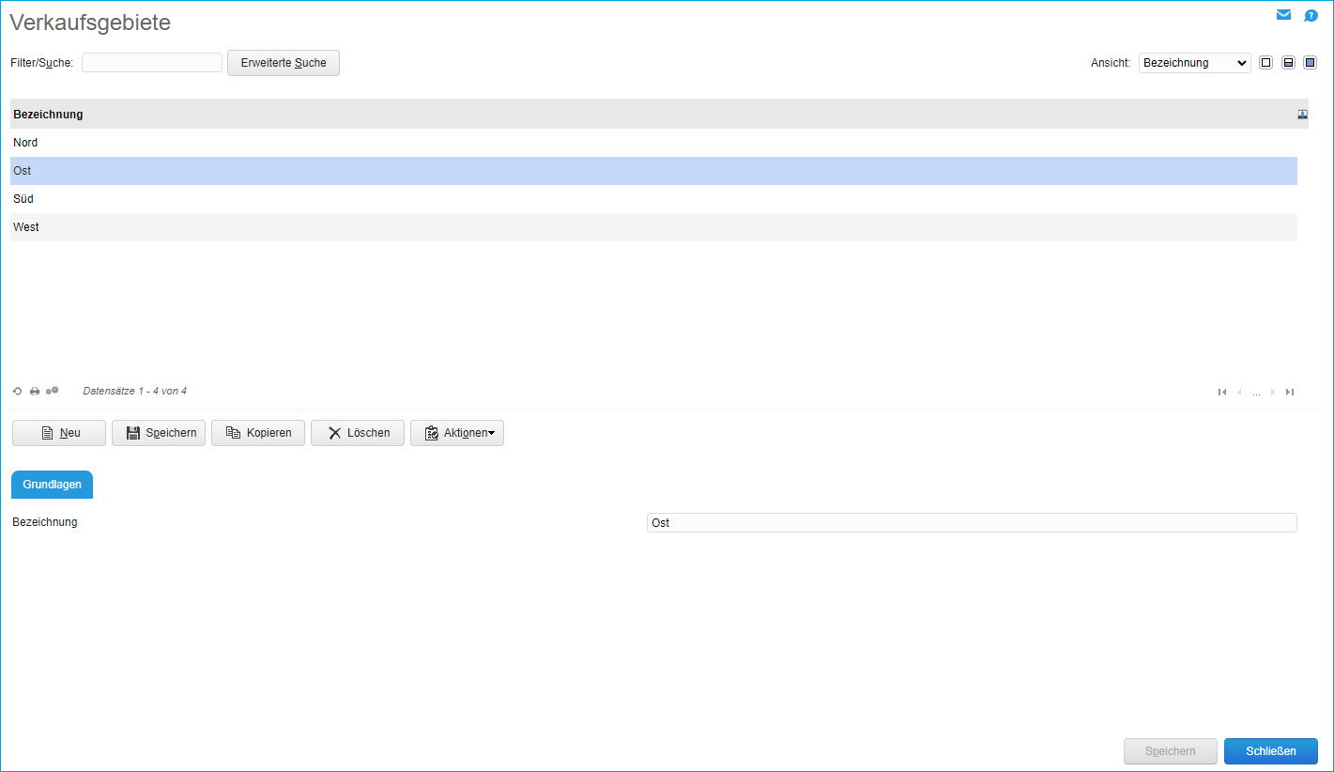Click the Speichern button in the toolbar
1334x772 pixels.
[x=159, y=433]
